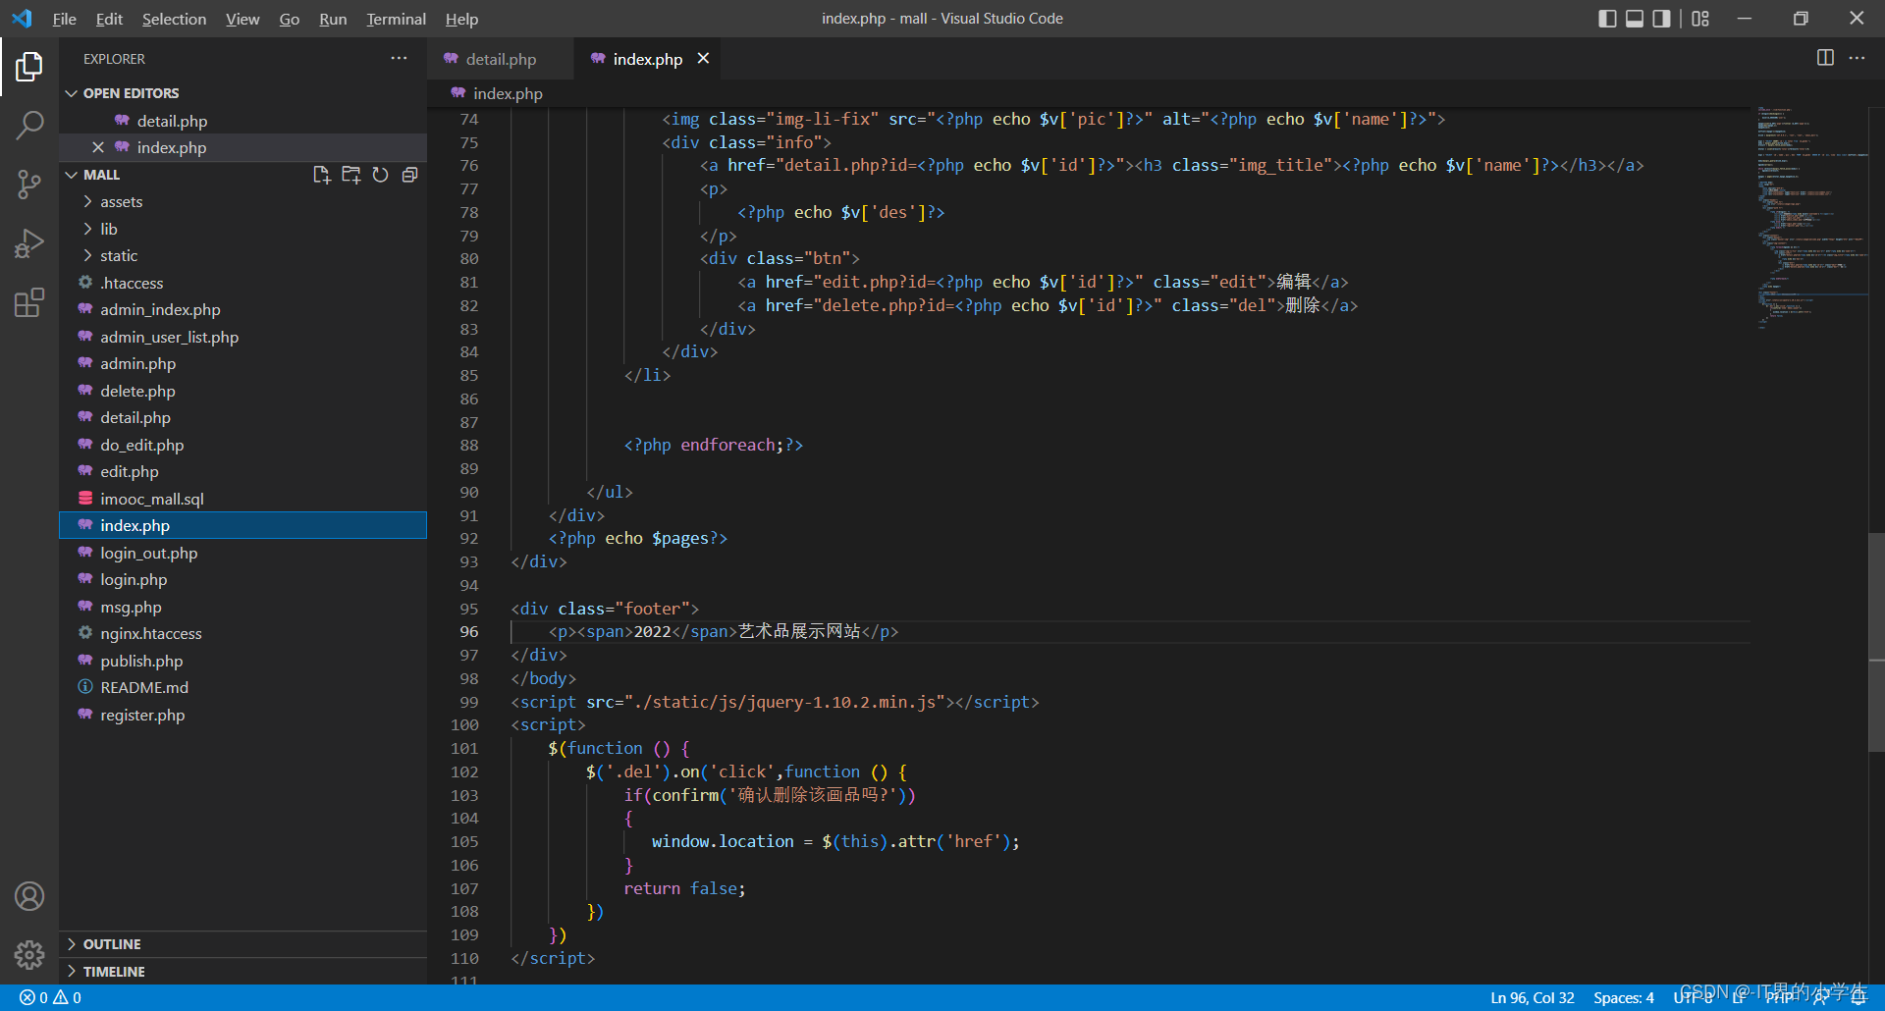Click the warnings count in status bar

(67, 998)
